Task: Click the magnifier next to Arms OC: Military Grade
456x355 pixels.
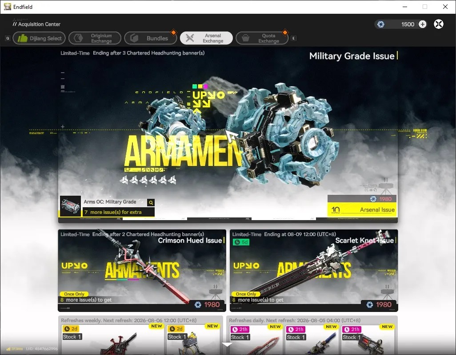Action: coord(151,202)
